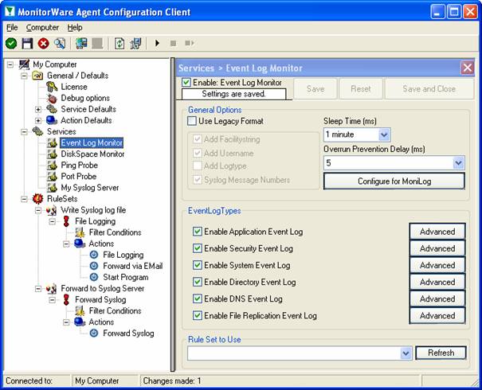
Task: Open Advanced for System Event Log
Action: [437, 265]
